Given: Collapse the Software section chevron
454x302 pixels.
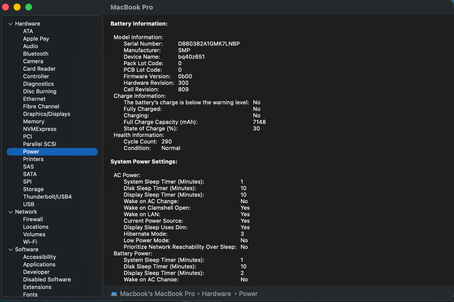Looking at the screenshot, I should click(10, 250).
